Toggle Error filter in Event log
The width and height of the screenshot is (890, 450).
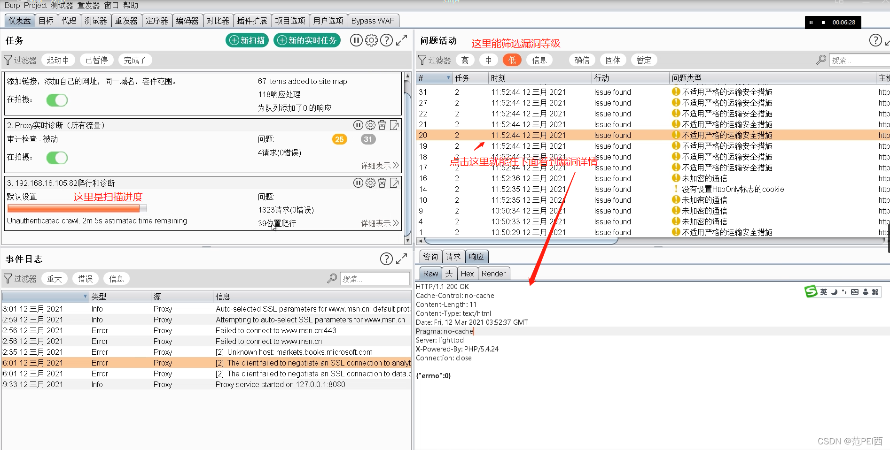pos(86,279)
